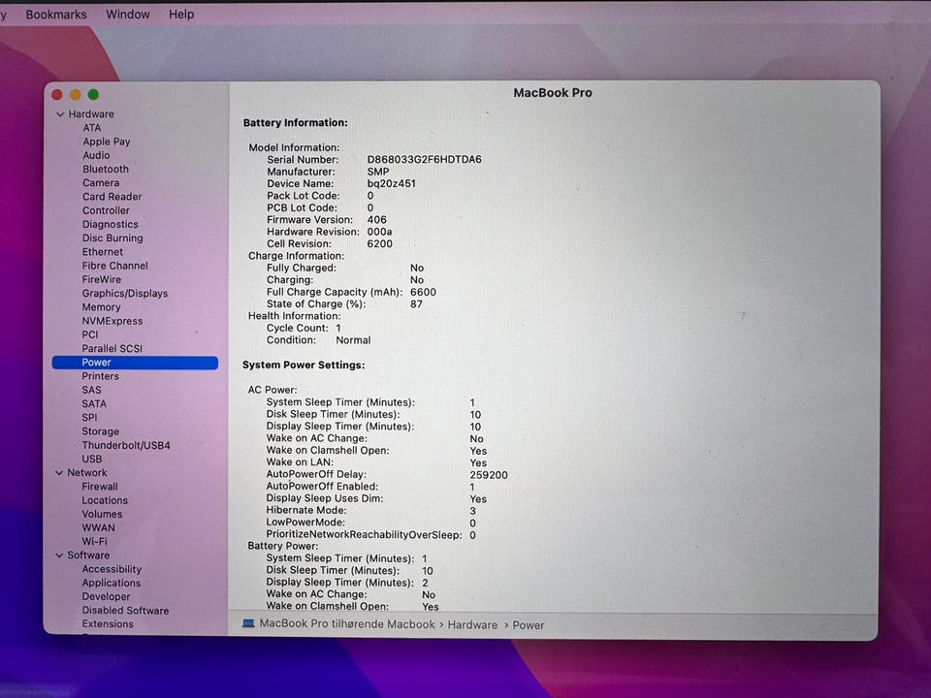Select Camera in the sidebar
Viewport: 931px width, 698px height.
point(101,183)
